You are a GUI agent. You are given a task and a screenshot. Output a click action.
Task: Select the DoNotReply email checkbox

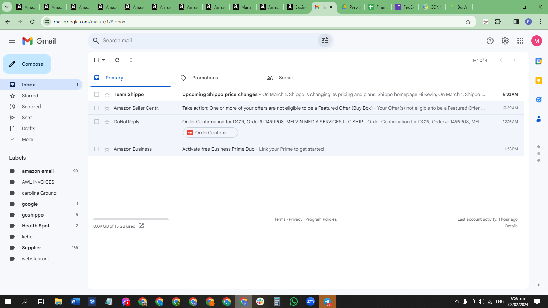point(97,122)
